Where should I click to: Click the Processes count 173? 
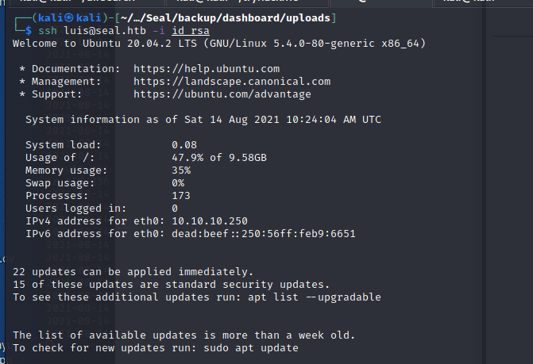coord(181,196)
